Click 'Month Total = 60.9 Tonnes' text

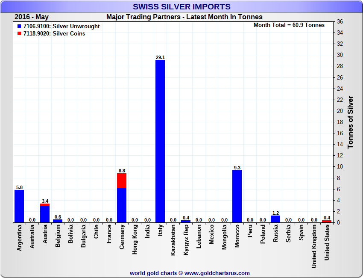[289, 25]
